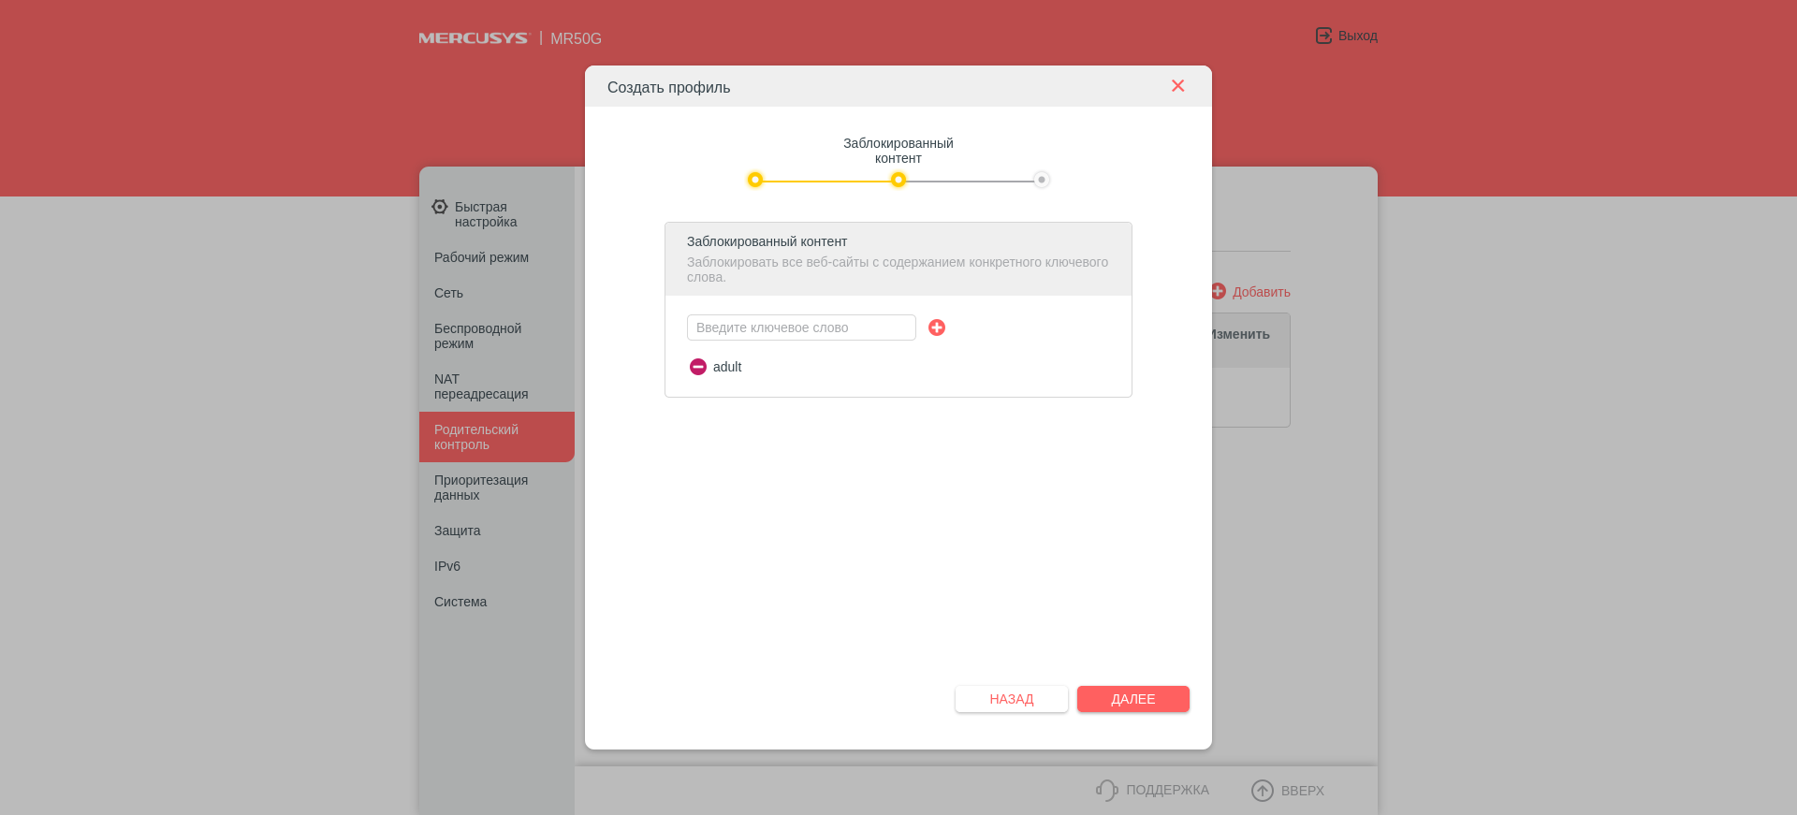The image size is (1797, 815).
Task: Remove the 'adult' keyword with minus icon
Action: tap(698, 367)
